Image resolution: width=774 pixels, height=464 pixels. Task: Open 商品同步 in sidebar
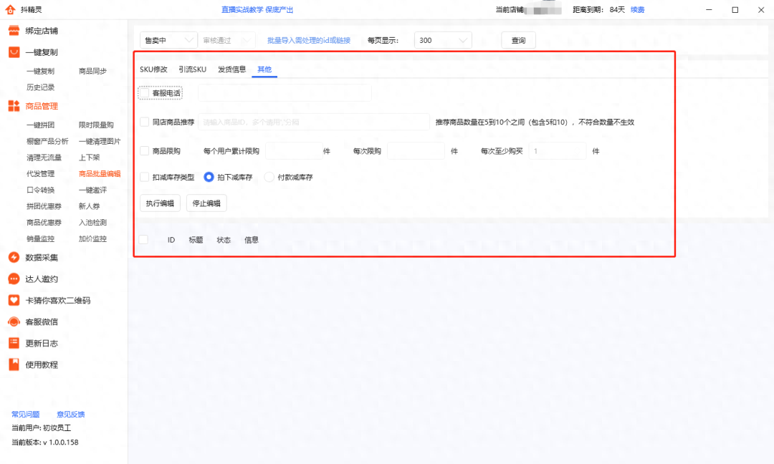[x=92, y=71]
